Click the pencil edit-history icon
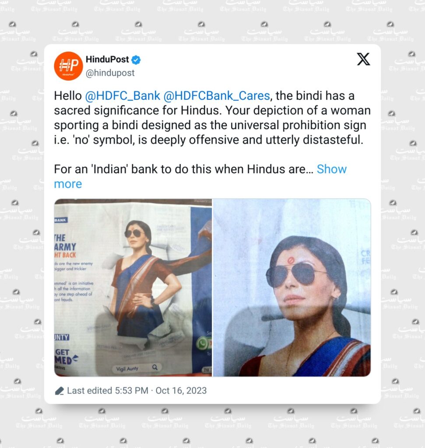The image size is (425, 448). click(x=59, y=391)
